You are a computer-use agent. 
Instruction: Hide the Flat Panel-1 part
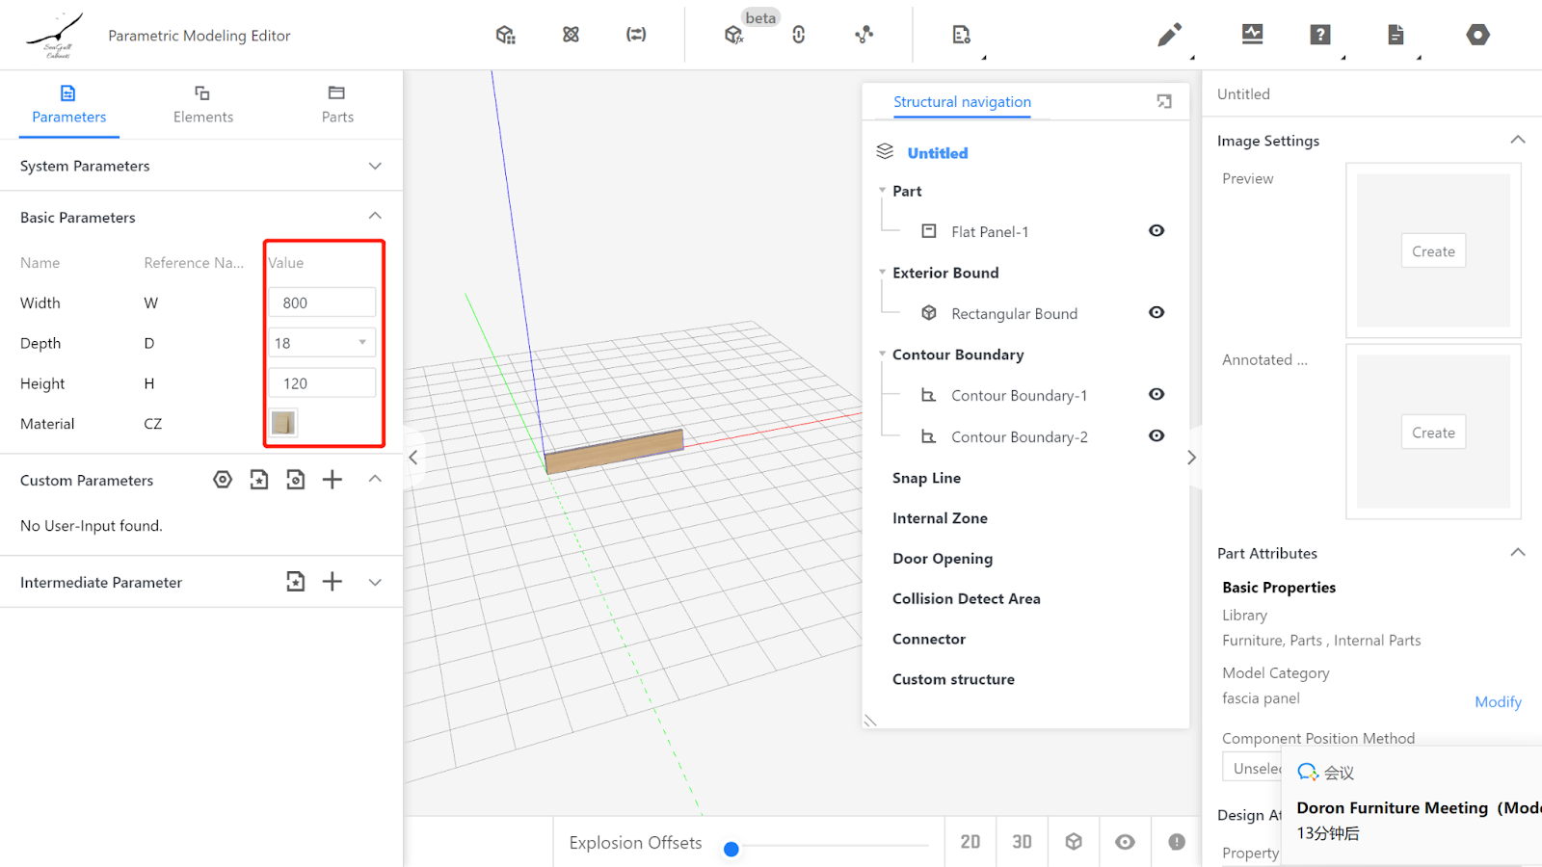click(x=1156, y=231)
